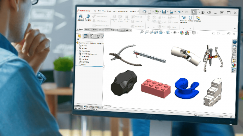The height and width of the screenshot is (136, 243).
Task: Click the feature tree filter funnel
Action: coord(78,40)
